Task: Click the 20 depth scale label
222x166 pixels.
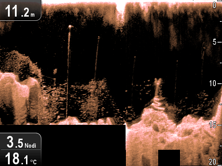Action: coord(213,162)
